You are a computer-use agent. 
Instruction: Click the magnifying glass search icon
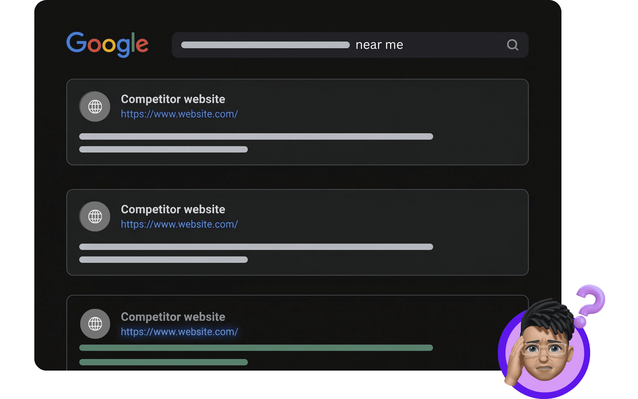point(512,45)
